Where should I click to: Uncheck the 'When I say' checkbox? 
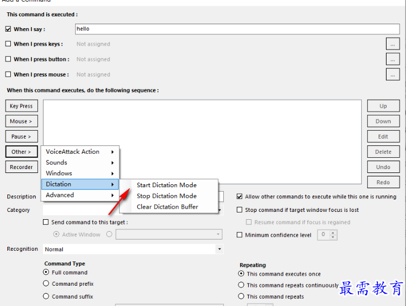coord(8,29)
